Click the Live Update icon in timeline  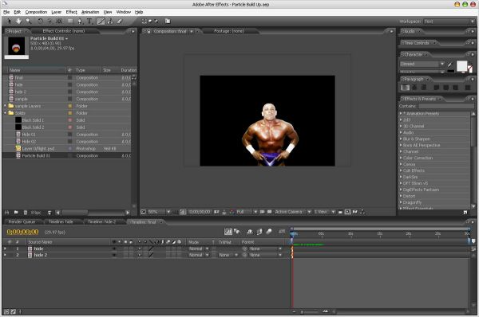228,232
